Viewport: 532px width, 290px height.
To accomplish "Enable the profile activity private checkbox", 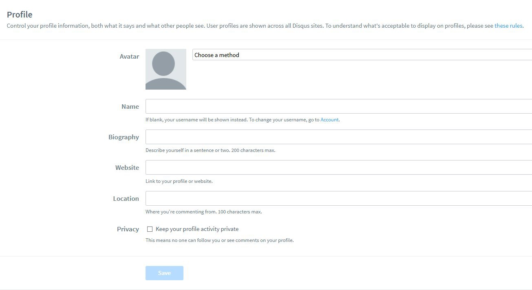I will pos(150,229).
